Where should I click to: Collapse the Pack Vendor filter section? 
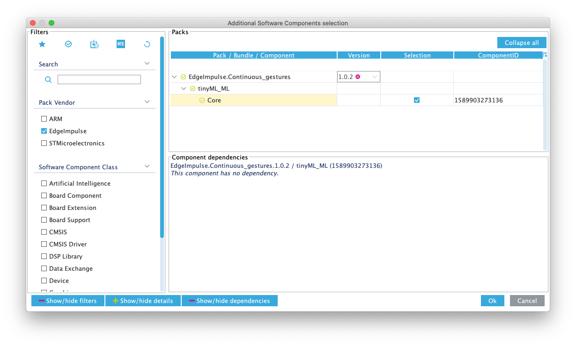coord(147,101)
